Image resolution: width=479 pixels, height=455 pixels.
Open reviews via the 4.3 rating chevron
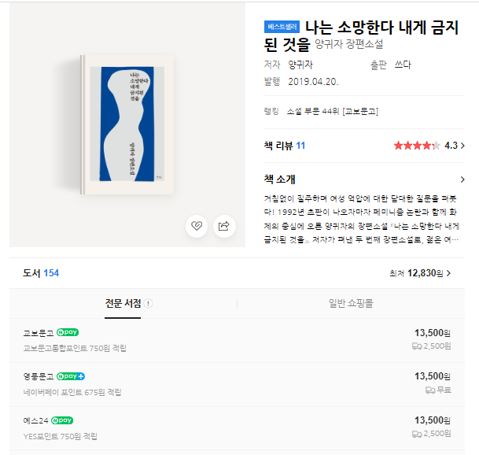[x=462, y=146]
